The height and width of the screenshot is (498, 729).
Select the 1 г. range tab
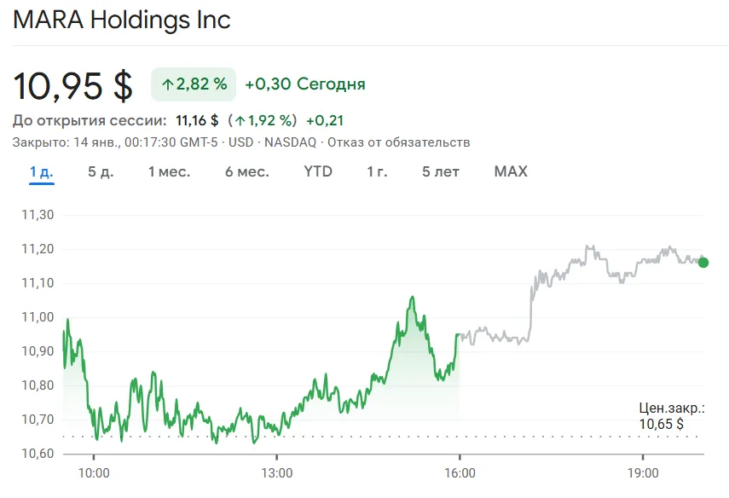click(377, 171)
